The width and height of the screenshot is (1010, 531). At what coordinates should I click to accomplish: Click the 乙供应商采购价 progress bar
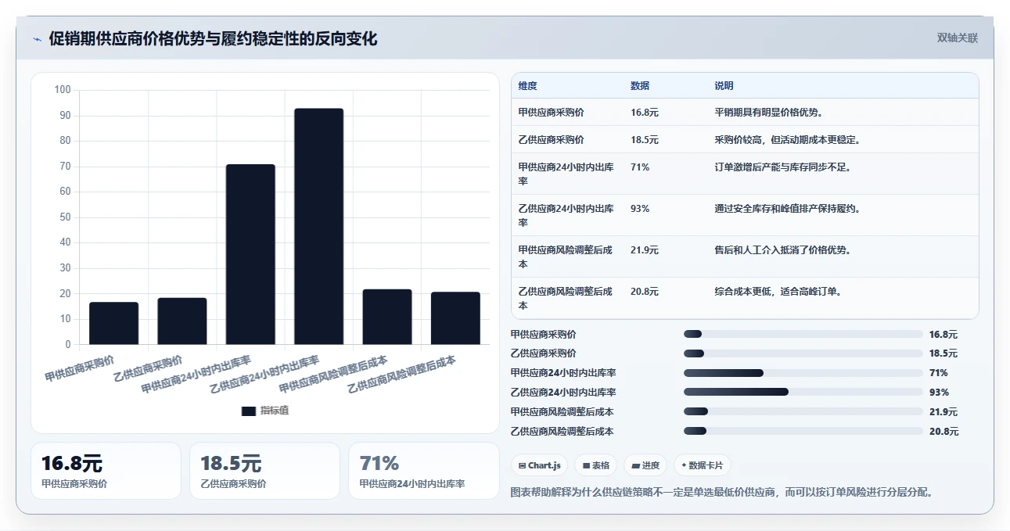803,353
